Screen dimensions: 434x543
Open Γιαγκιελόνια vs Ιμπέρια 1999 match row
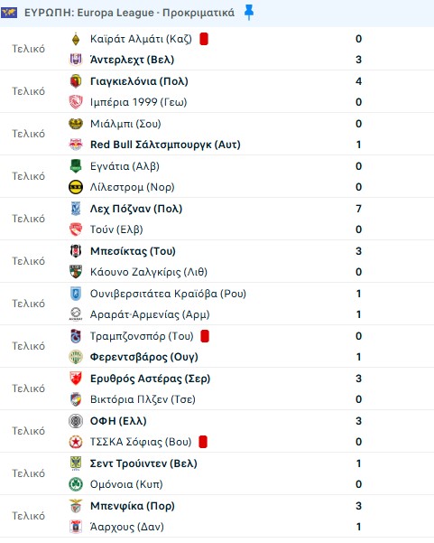tap(217, 91)
